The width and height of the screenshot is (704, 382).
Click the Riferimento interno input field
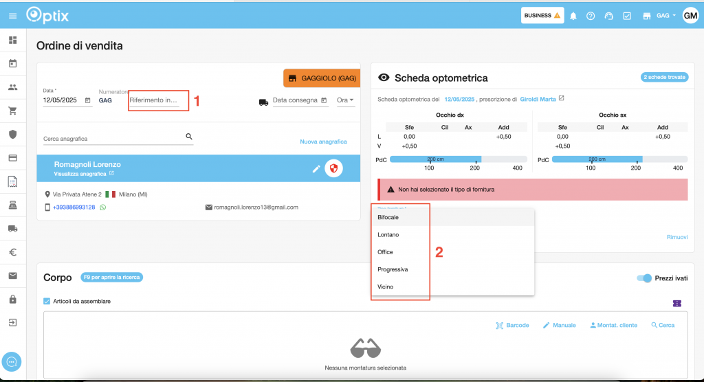coord(154,101)
